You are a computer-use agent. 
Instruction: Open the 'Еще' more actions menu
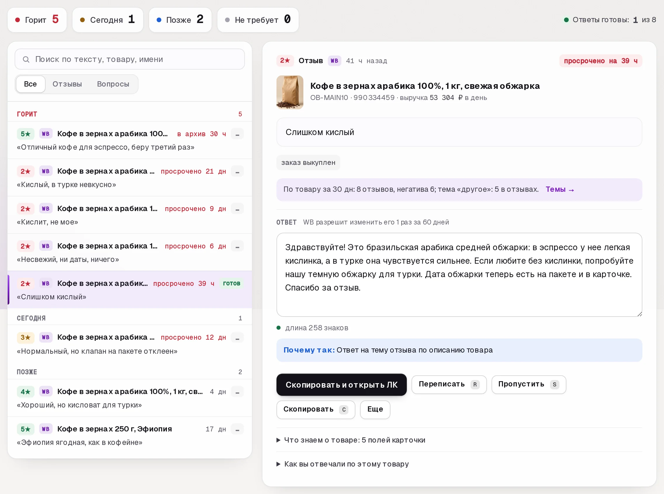tap(375, 409)
